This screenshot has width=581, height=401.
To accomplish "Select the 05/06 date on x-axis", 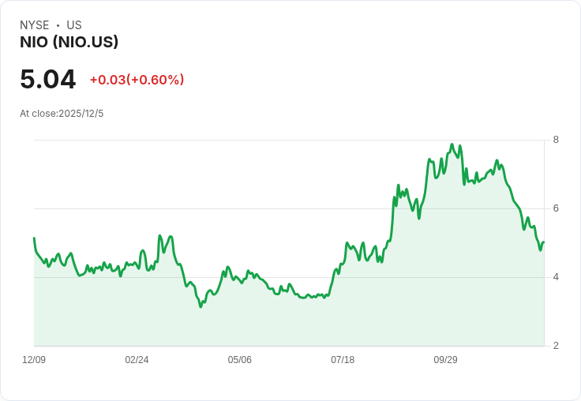I will coord(240,360).
